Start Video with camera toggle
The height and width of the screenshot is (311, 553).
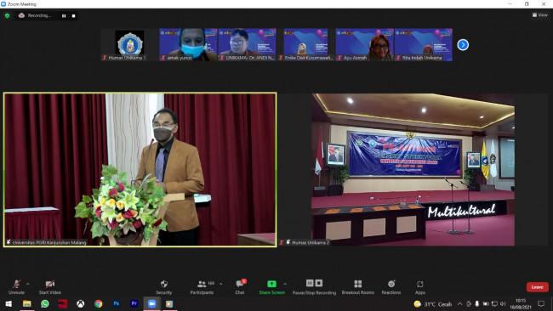(49, 287)
